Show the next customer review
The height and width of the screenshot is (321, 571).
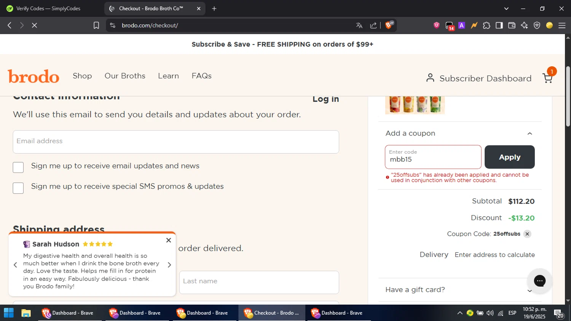click(x=169, y=265)
